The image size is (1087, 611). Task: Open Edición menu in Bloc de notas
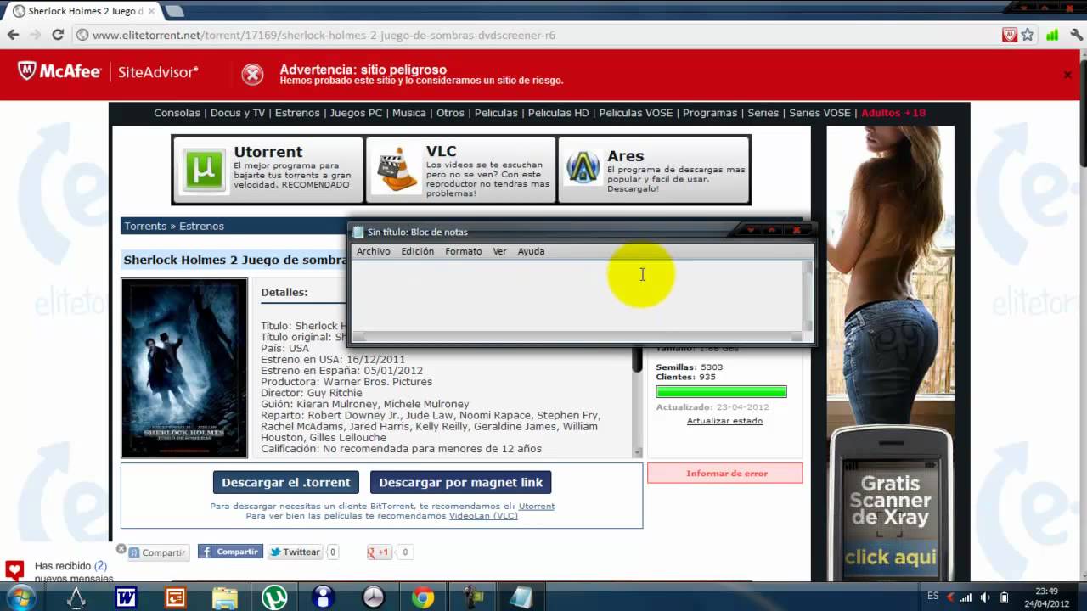tap(418, 251)
